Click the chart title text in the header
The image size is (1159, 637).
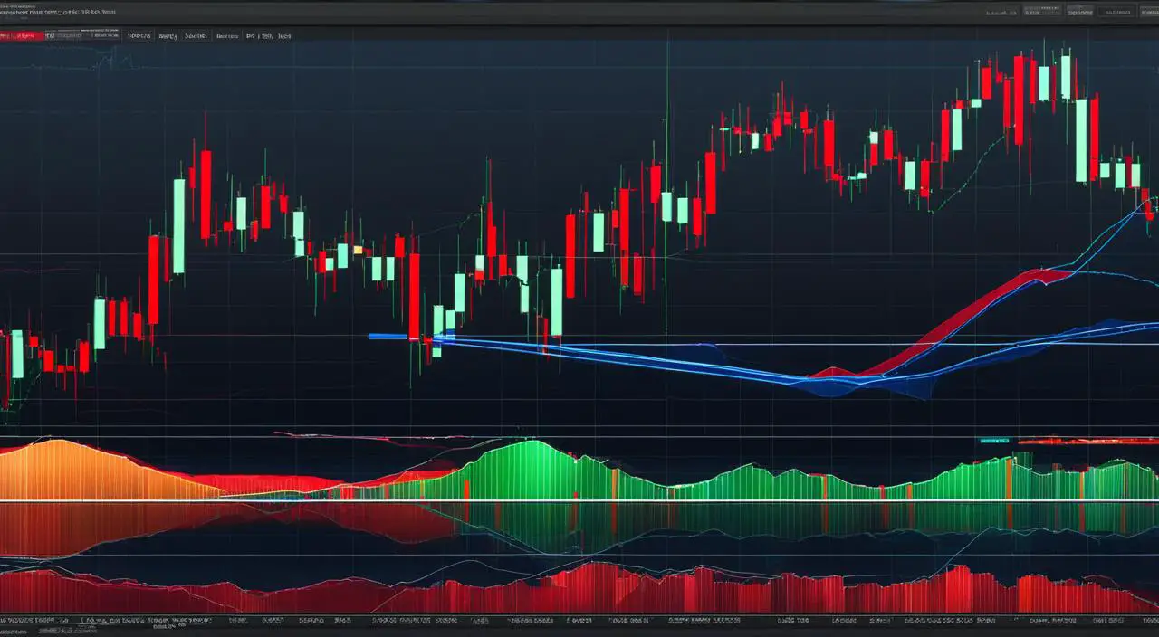(59, 13)
